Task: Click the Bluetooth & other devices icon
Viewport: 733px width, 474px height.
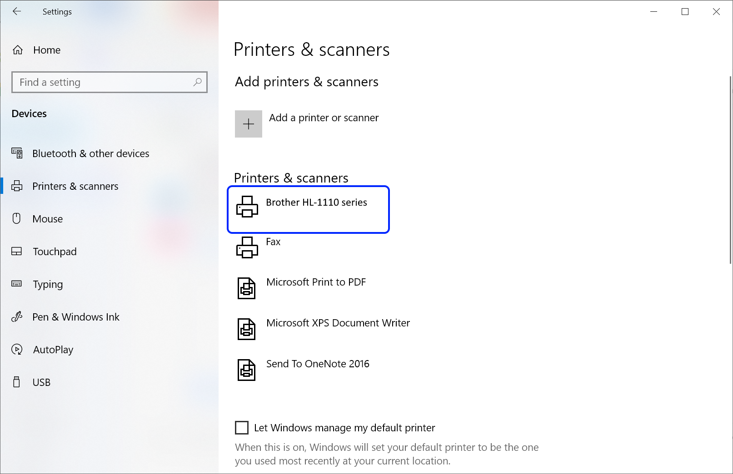Action: (x=17, y=153)
